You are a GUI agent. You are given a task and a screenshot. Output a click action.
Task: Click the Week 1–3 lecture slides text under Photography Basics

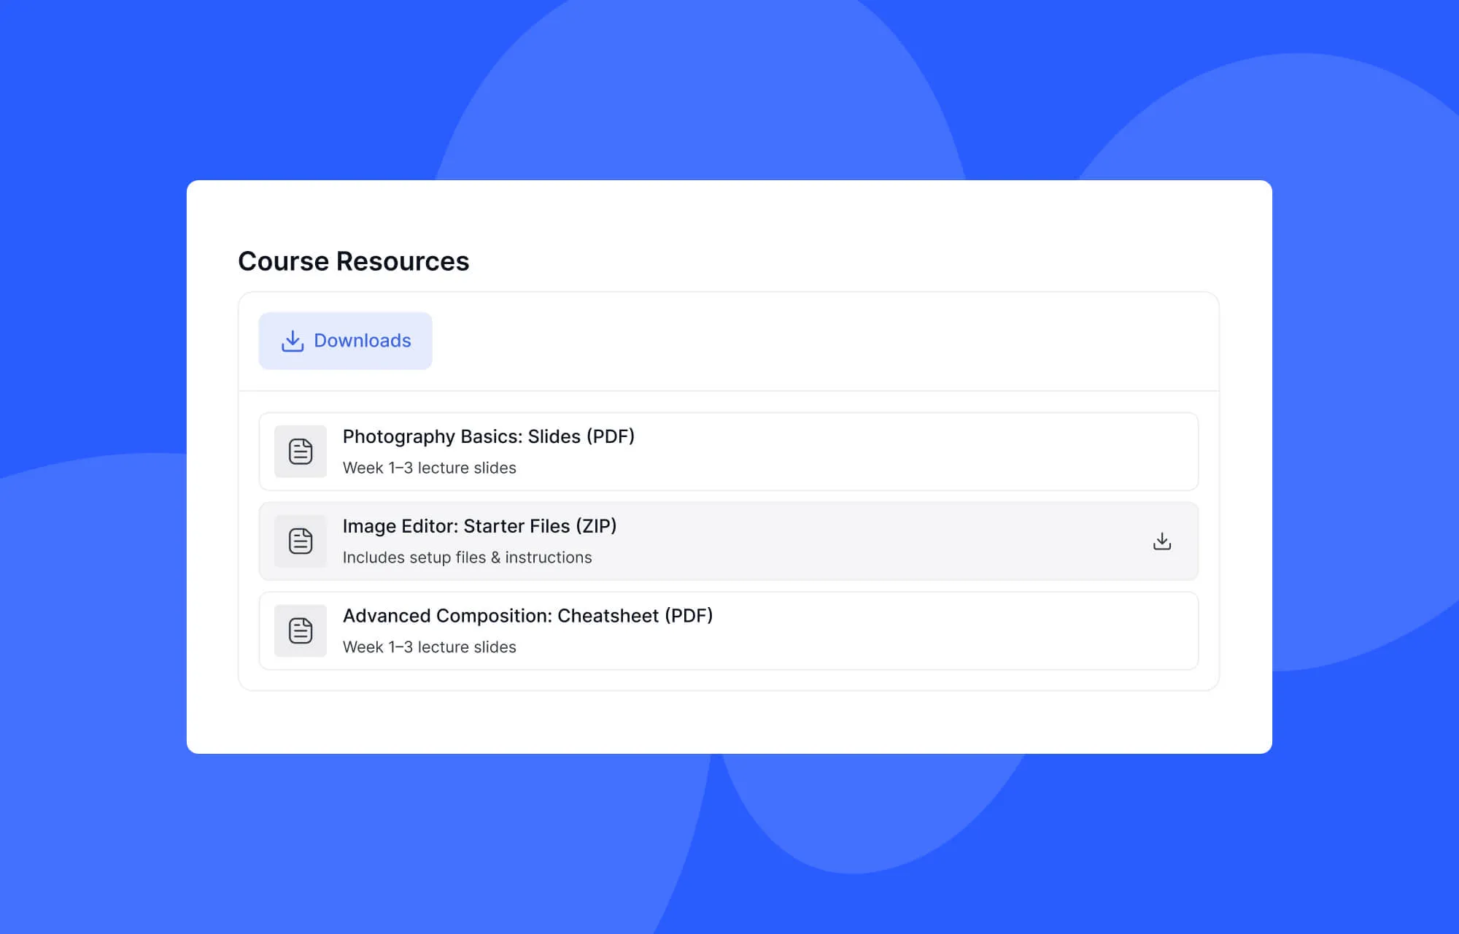tap(429, 468)
